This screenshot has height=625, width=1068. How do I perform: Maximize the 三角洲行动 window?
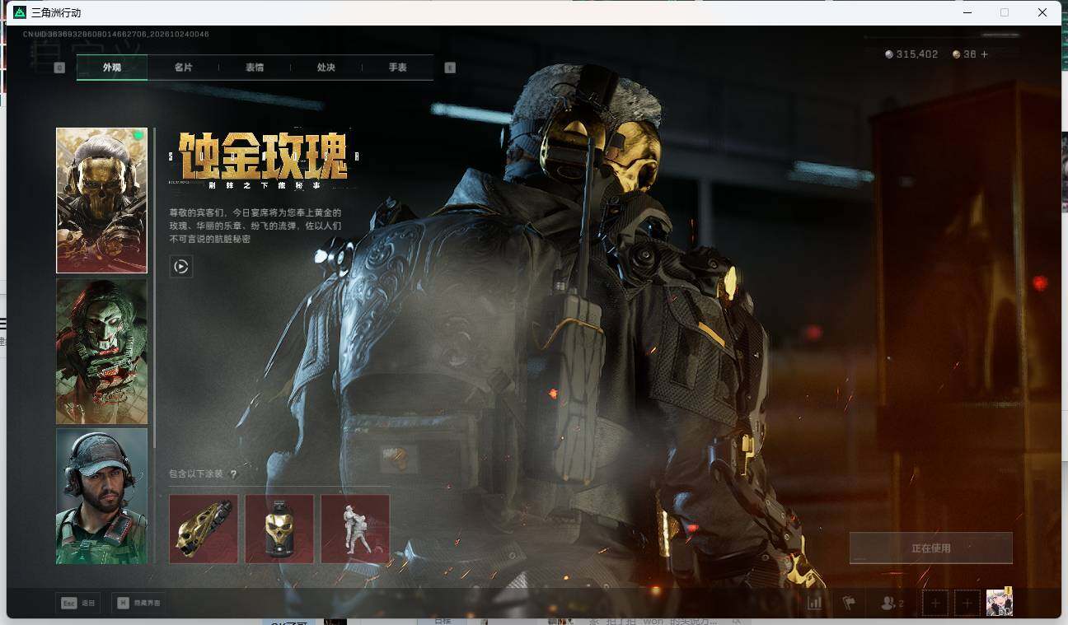point(1005,12)
